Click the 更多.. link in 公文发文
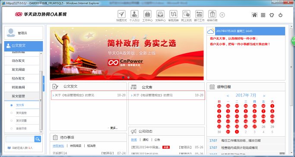Screen dimensions: 295x157 click(x=114, y=128)
